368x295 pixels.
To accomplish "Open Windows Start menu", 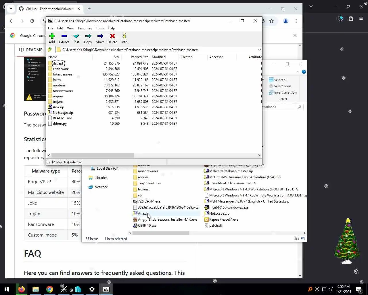I will (x=7, y=289).
